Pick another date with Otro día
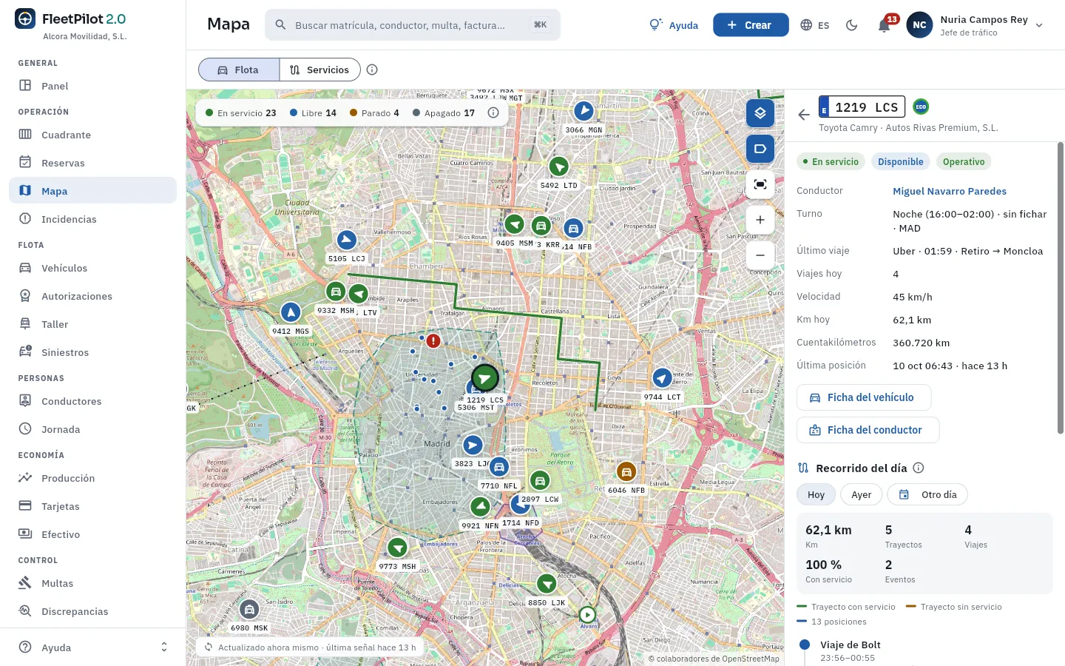1065x666 pixels. [x=927, y=494]
